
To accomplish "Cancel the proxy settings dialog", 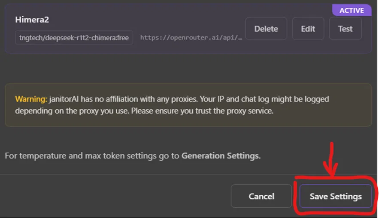I will tap(261, 196).
